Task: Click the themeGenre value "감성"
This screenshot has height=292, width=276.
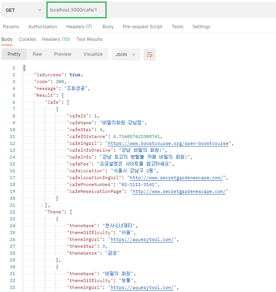Action: (112, 253)
